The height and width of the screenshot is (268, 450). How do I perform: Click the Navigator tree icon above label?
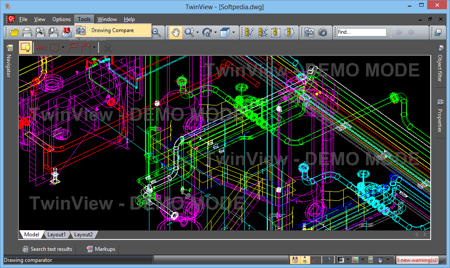click(10, 47)
